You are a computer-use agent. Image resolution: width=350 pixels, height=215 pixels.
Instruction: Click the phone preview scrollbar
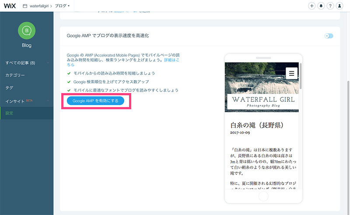[301, 76]
